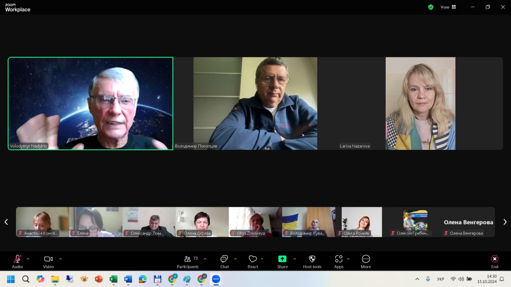Viewport: 511px width, 287px height.
Task: Open the Chat panel
Action: point(224,261)
